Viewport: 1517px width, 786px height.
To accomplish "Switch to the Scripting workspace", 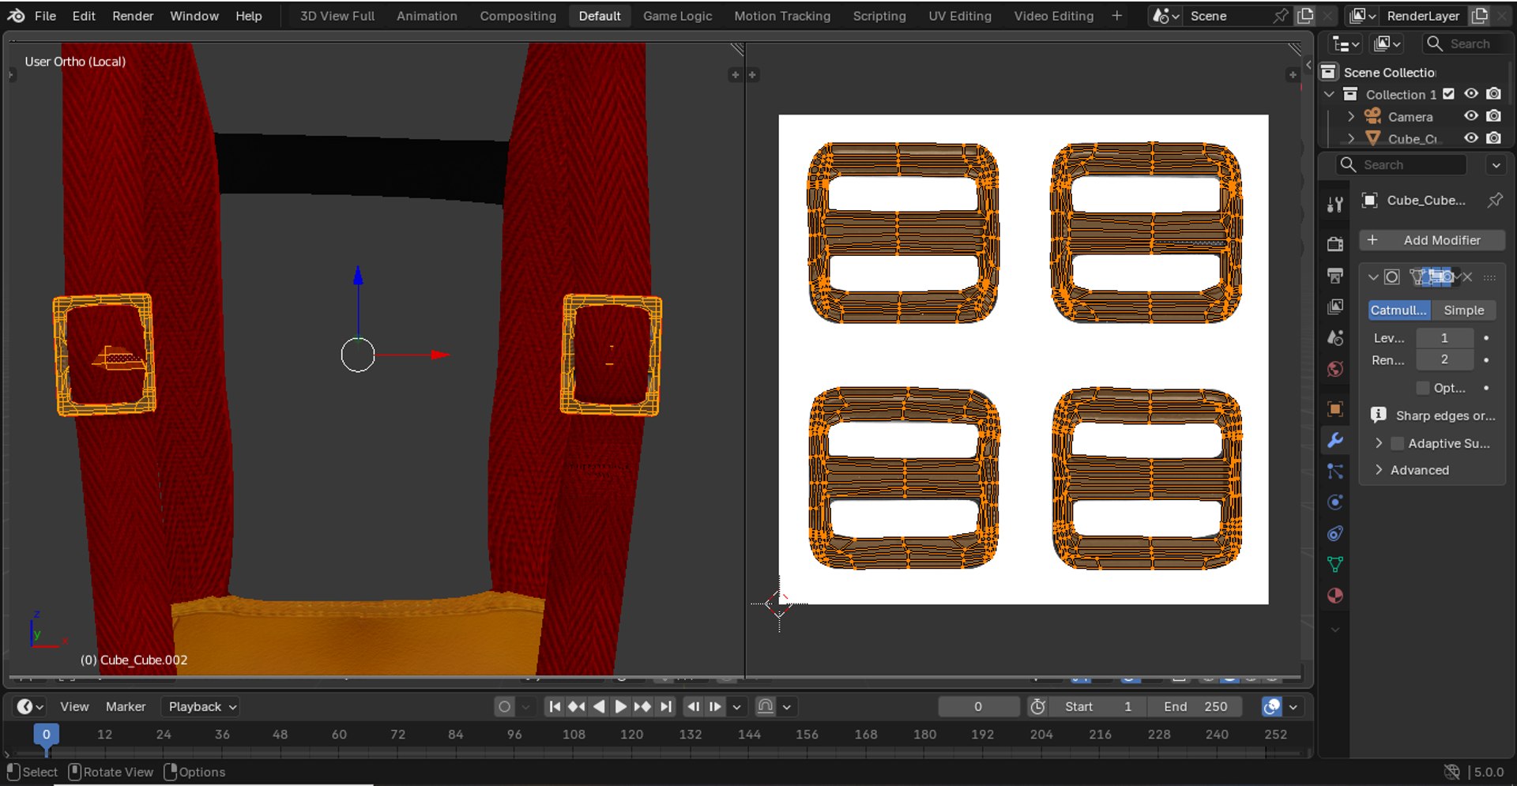I will (879, 16).
